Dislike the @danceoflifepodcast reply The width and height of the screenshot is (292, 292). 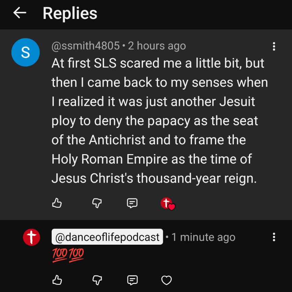click(x=97, y=280)
